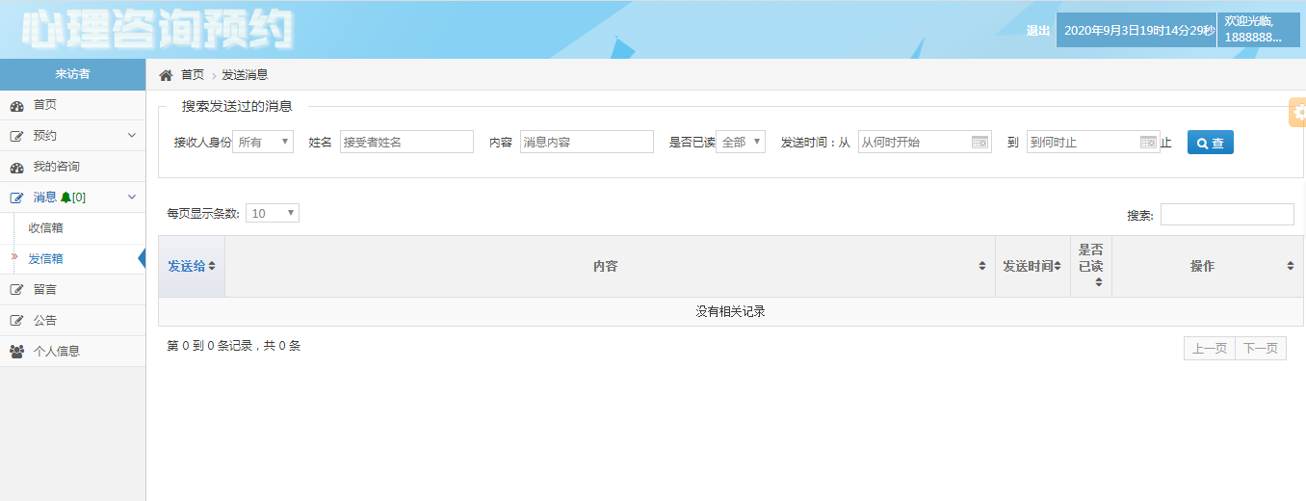The width and height of the screenshot is (1306, 501).
Task: Click the 退出 logout link
Action: [1038, 31]
